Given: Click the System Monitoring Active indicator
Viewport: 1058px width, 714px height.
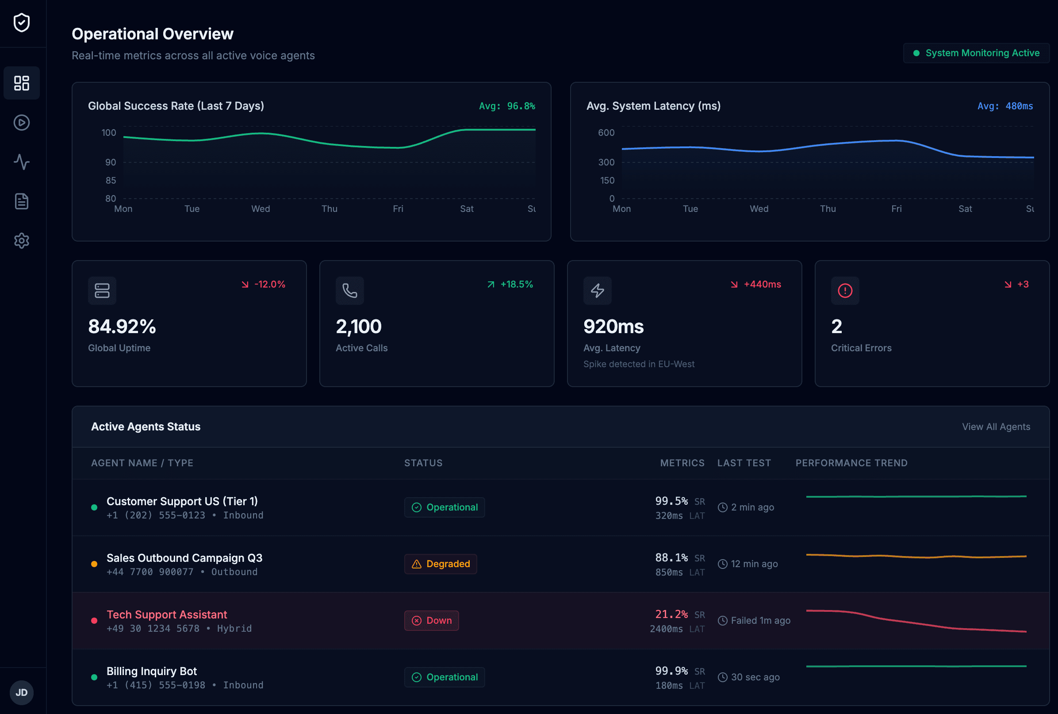Looking at the screenshot, I should (976, 53).
